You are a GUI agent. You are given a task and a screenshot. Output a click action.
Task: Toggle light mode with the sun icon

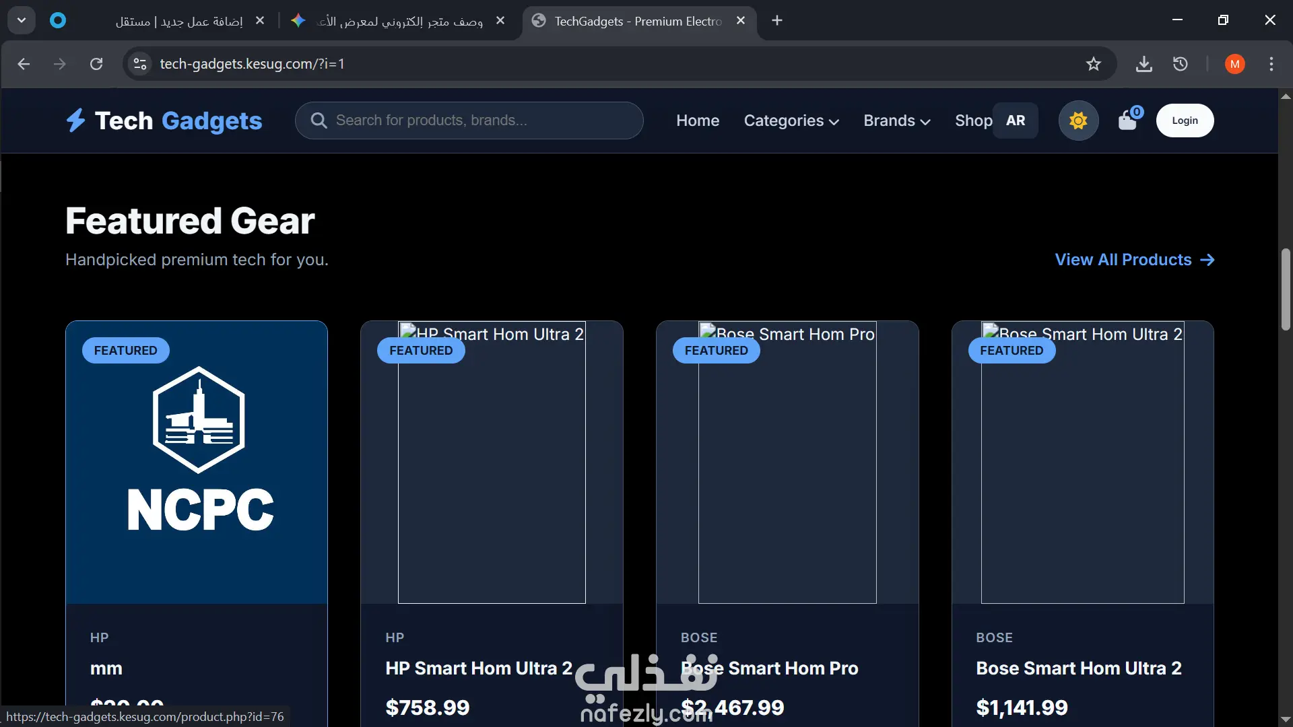(x=1078, y=120)
